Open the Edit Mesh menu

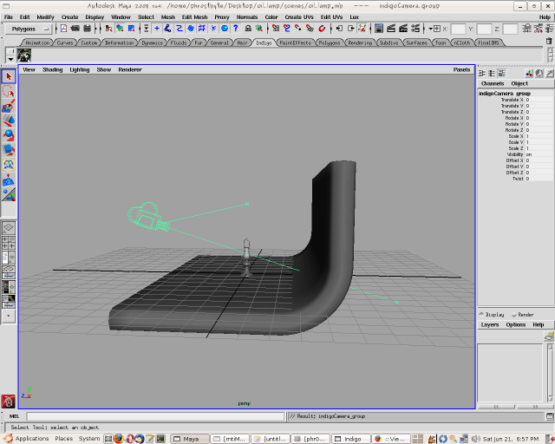[193, 16]
